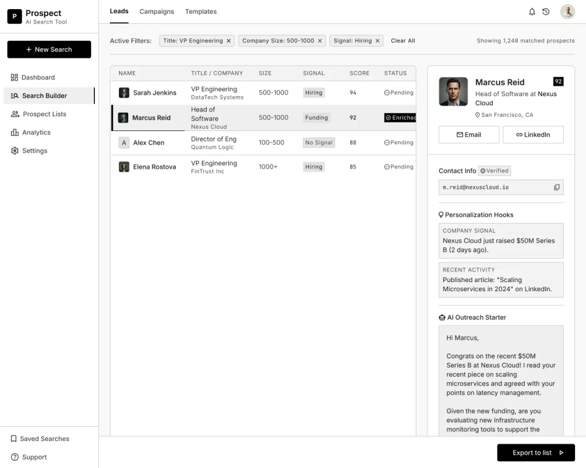586x468 pixels.
Task: Open Search Builder in the sidebar
Action: click(49, 96)
